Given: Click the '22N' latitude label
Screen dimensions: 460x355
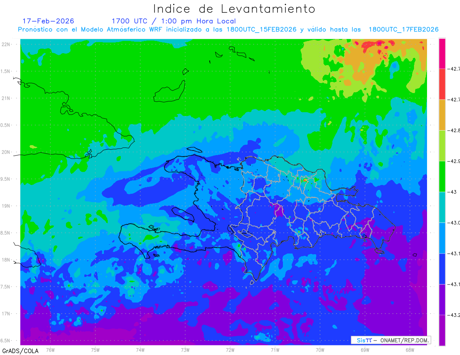Looking at the screenshot, I should [7, 44].
